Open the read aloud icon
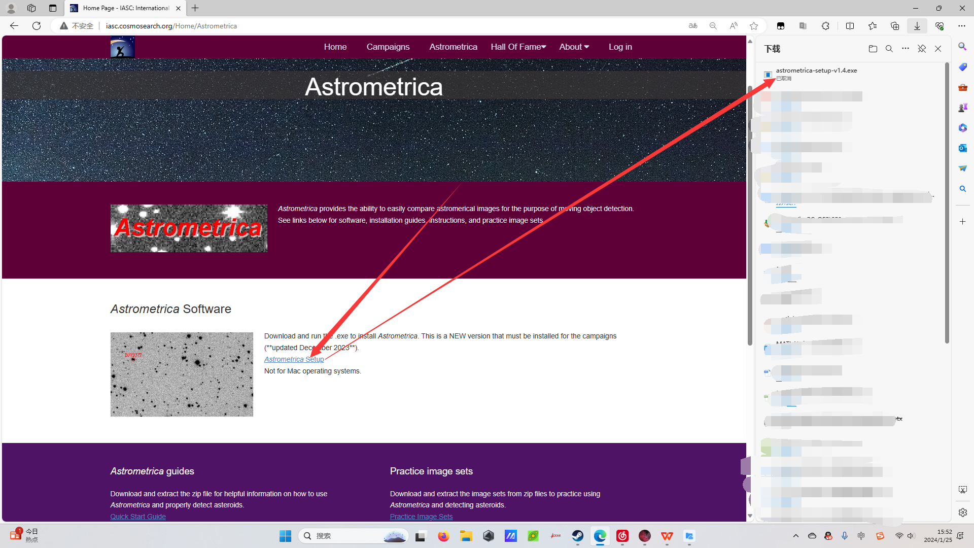 734,26
